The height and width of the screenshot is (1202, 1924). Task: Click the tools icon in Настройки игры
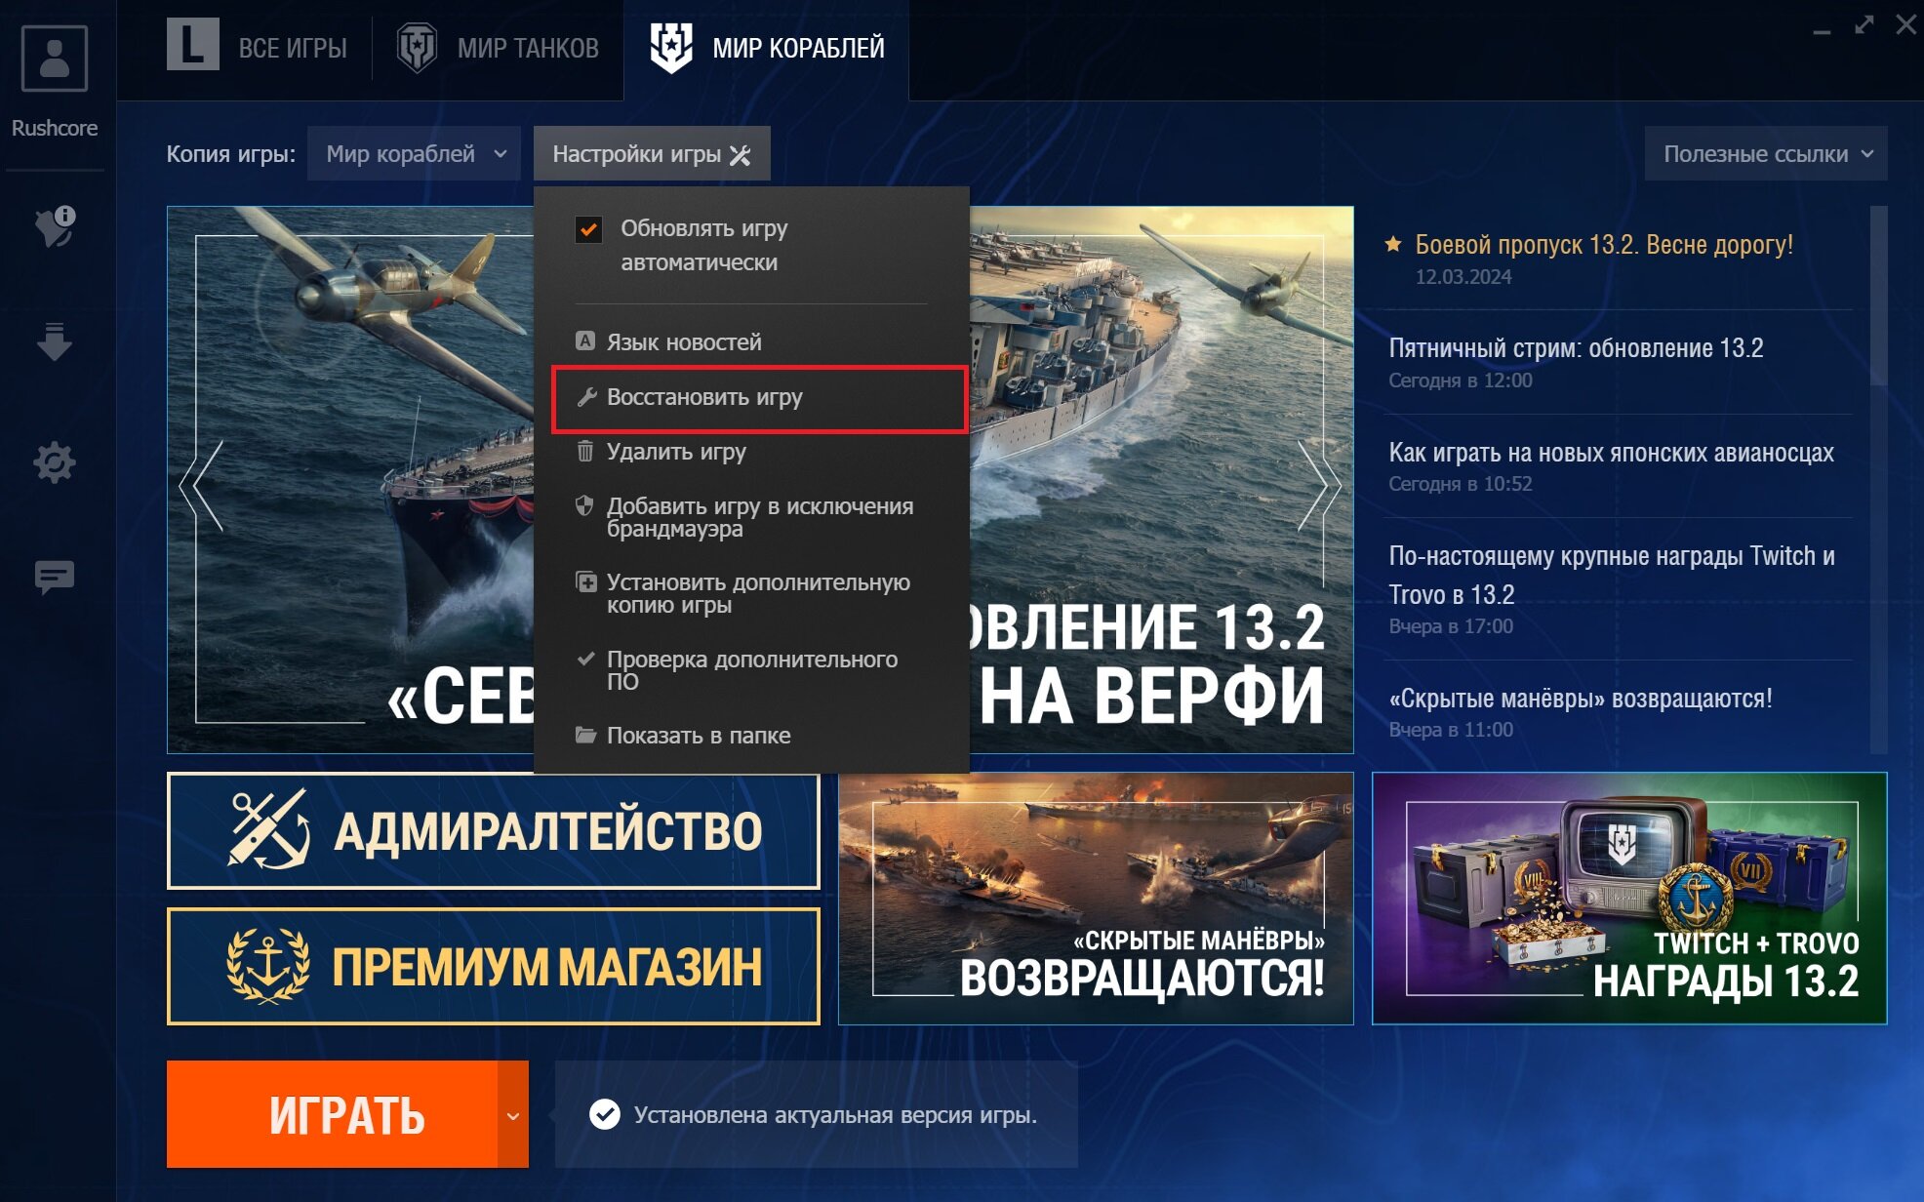[741, 154]
